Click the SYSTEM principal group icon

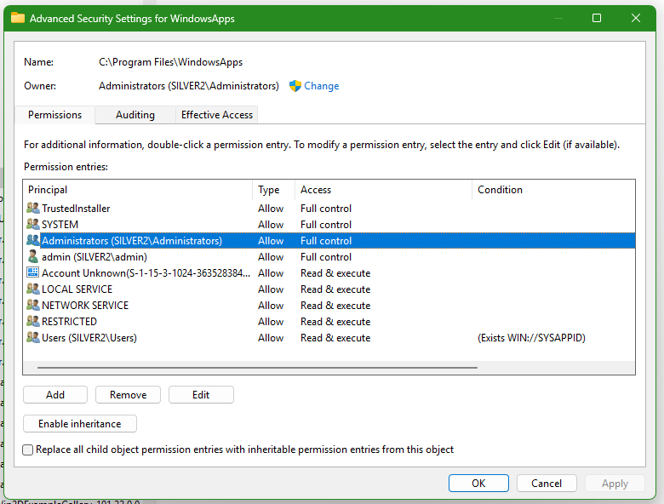[x=33, y=225]
